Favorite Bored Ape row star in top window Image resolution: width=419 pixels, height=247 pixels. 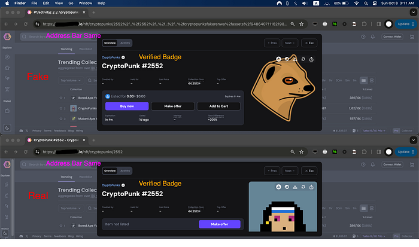[x=61, y=98]
